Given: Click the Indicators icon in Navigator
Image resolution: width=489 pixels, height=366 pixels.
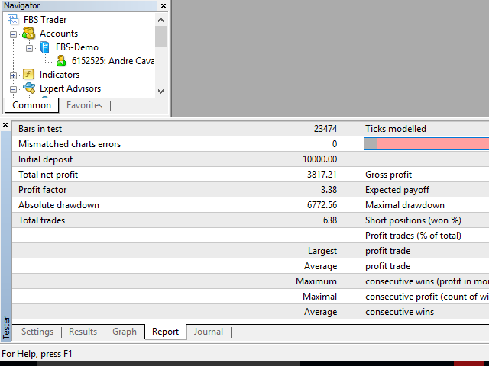Looking at the screenshot, I should [29, 75].
